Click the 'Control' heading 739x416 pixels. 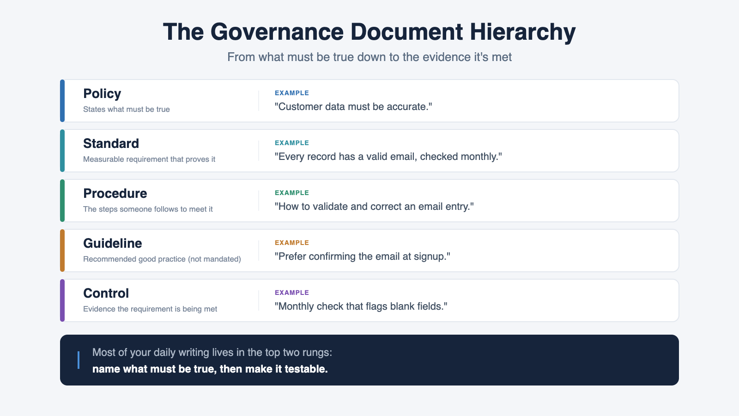106,293
